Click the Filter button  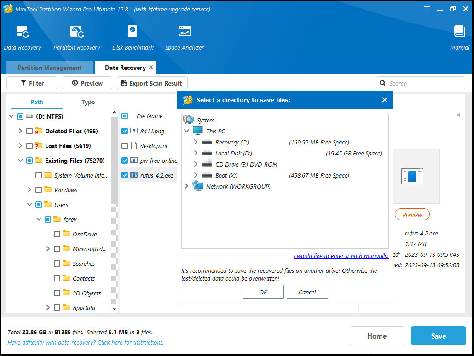click(x=32, y=83)
